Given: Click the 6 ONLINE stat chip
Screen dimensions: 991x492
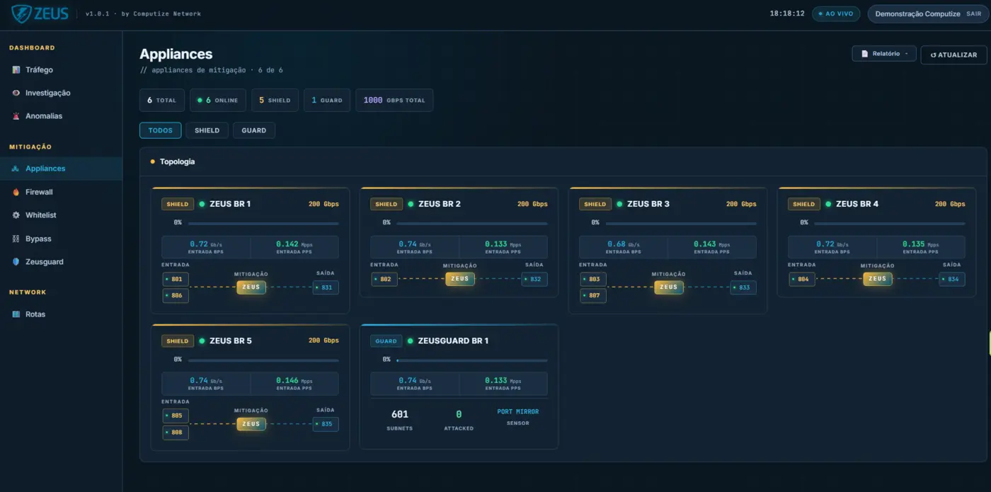Looking at the screenshot, I should point(218,101).
